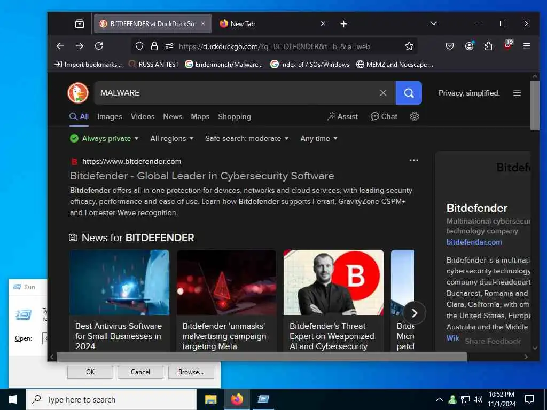
Task: Open new tab with plus icon
Action: 343,23
